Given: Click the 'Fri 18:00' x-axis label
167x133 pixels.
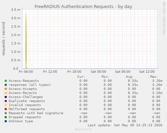Looking at the screenshot, I should pos(74,72).
